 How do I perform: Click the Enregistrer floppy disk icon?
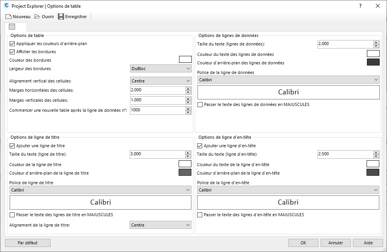(61, 17)
